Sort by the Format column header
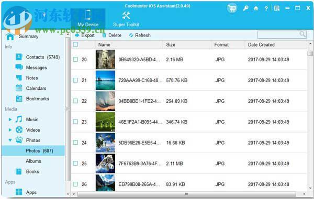Screen dimensions: 314x199 pos(228,44)
